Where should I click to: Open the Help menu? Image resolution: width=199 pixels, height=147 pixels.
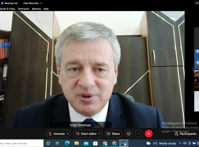[46, 9]
